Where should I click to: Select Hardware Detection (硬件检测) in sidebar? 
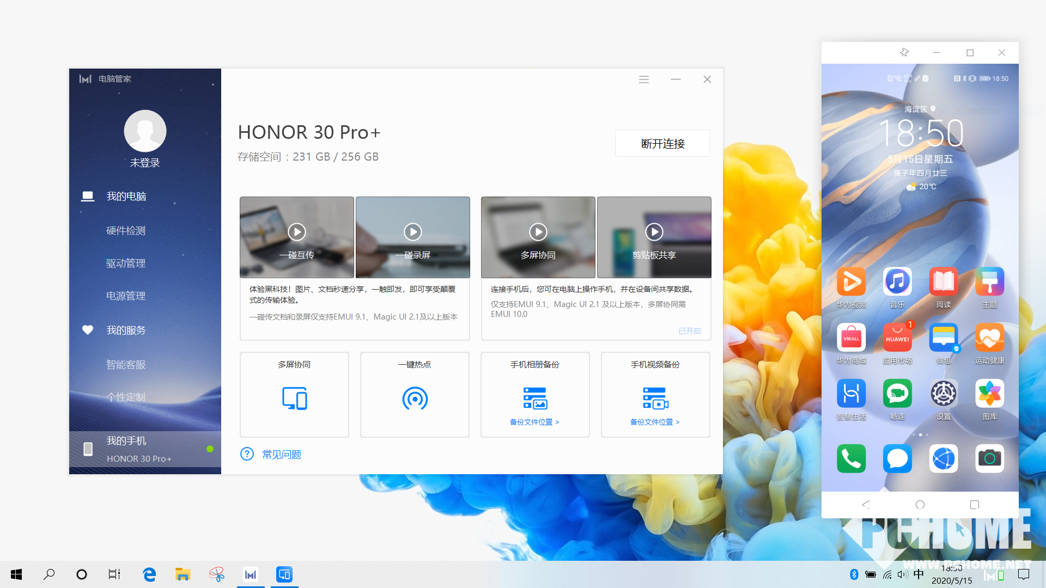pyautogui.click(x=126, y=230)
